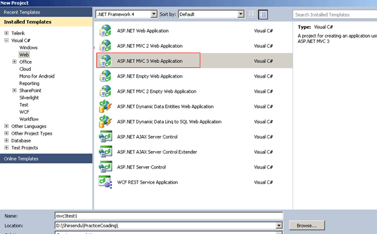Click the ASP.NET MVC 2 Empty Web Application icon
This screenshot has height=234, width=377.
105,92
